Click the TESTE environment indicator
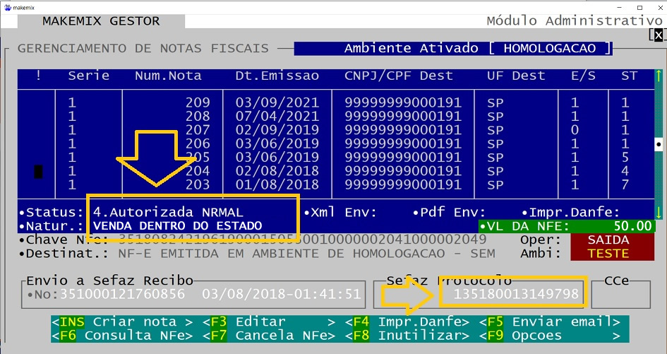Viewport: 667px width, 354px height. 612,254
